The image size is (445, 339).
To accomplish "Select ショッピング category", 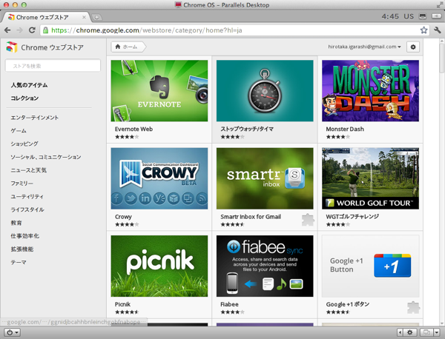I will 24,144.
